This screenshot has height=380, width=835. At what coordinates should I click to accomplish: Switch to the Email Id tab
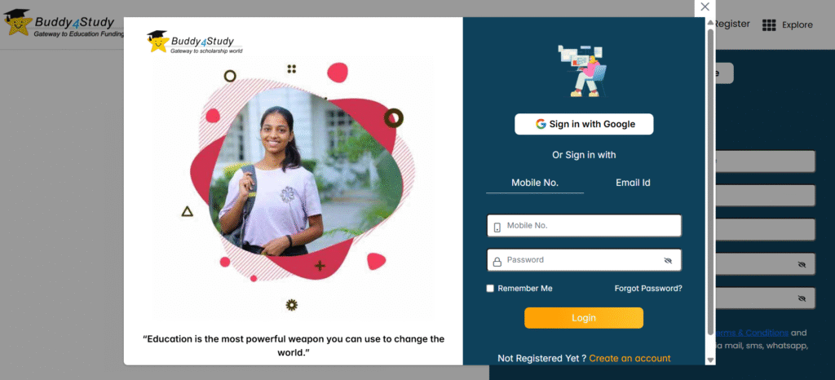633,183
